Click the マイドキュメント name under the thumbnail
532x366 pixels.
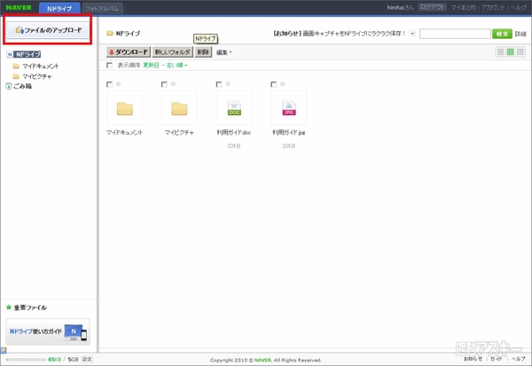click(x=124, y=133)
